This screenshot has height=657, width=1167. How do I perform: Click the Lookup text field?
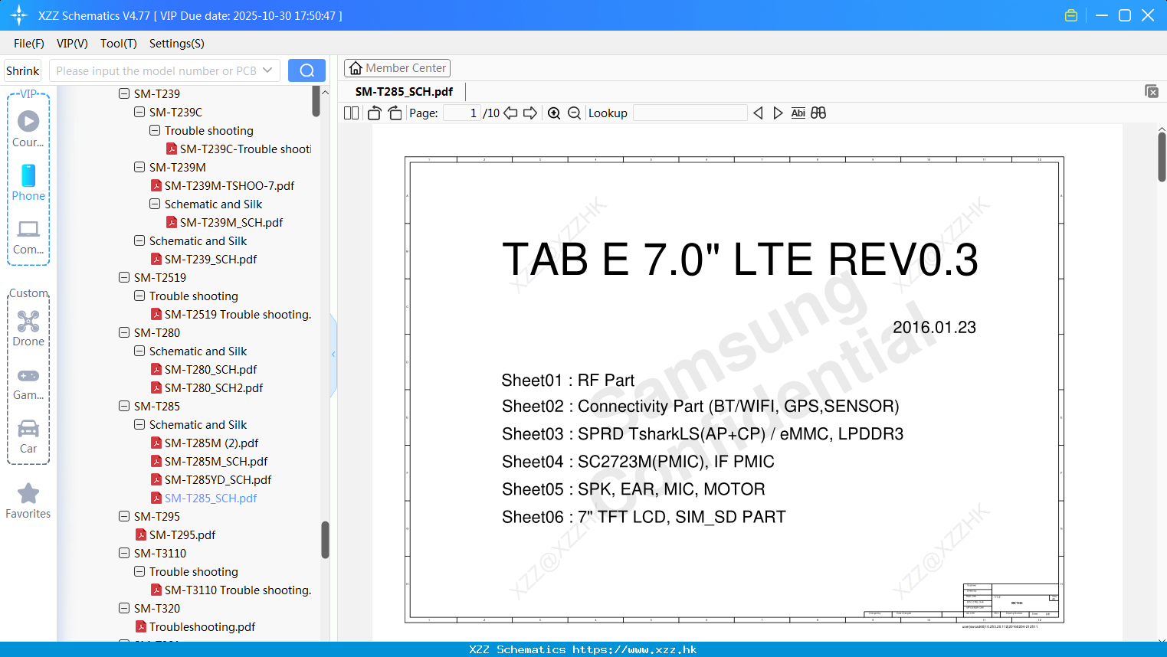[x=690, y=113]
